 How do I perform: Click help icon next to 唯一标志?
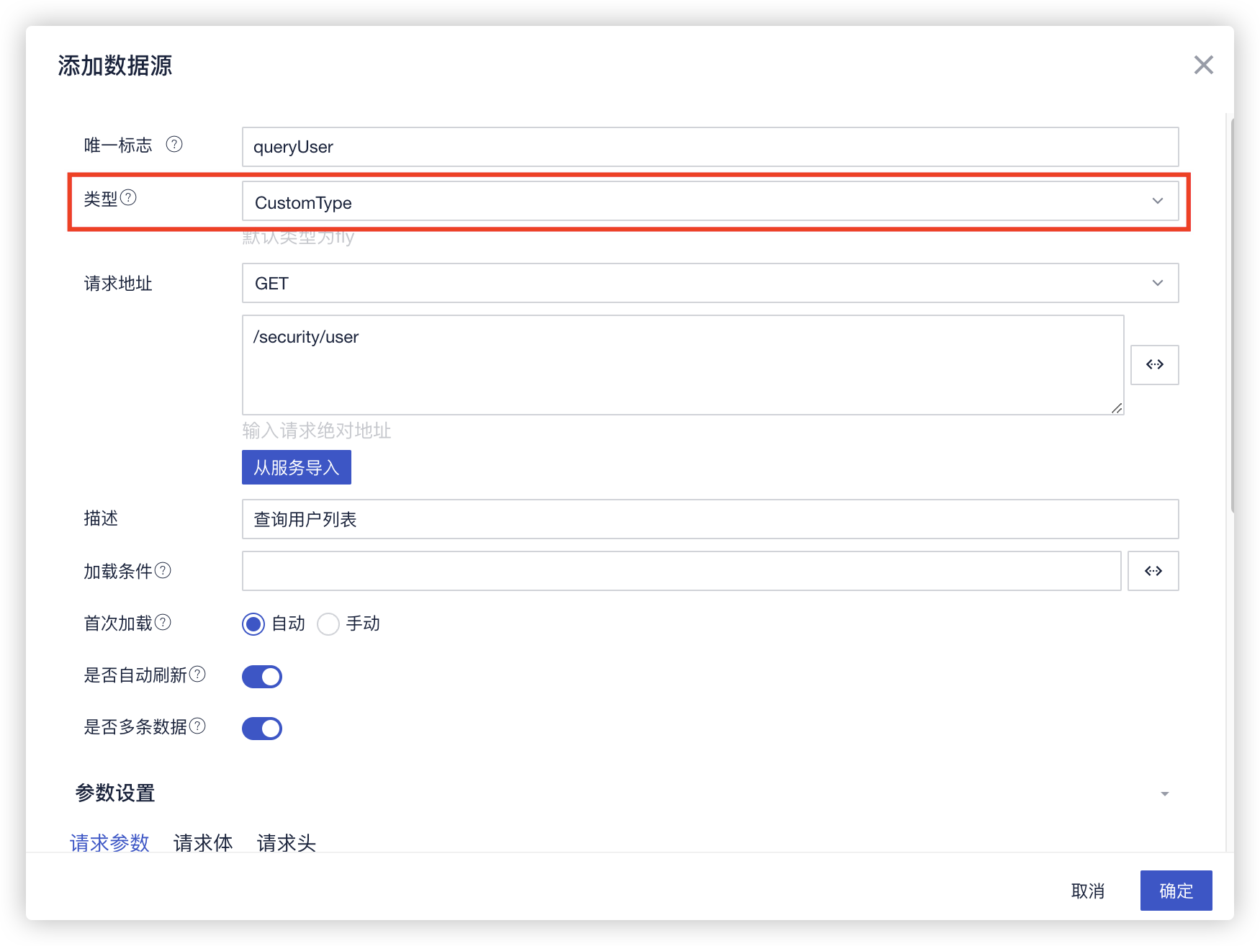[174, 145]
